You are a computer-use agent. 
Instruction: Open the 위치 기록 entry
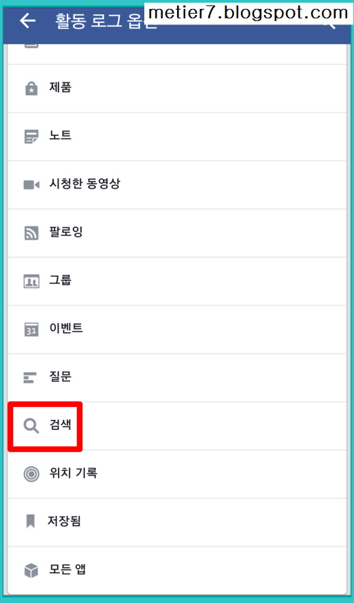click(x=177, y=474)
